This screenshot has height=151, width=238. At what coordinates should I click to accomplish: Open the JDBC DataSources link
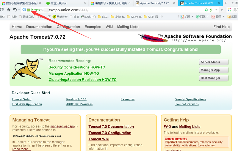pos(79,104)
